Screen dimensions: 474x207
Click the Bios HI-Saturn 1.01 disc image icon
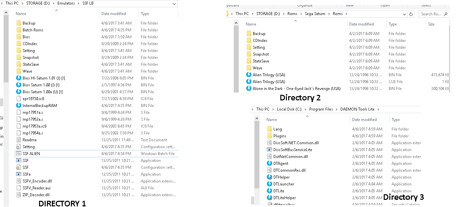coord(19,78)
